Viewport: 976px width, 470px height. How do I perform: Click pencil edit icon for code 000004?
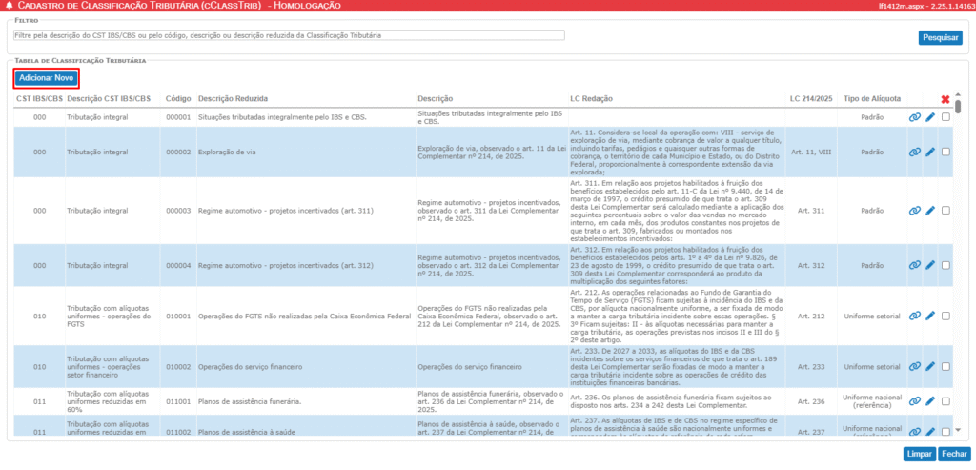click(930, 265)
